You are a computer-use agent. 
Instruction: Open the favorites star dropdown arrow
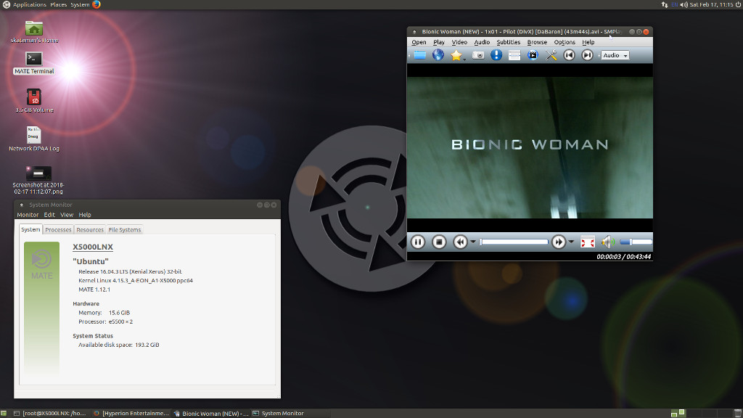pyautogui.click(x=465, y=59)
